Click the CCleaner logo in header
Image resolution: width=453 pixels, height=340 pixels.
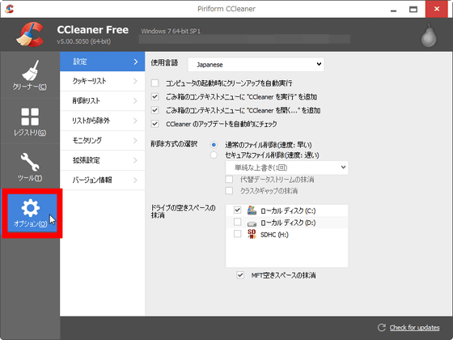30,35
